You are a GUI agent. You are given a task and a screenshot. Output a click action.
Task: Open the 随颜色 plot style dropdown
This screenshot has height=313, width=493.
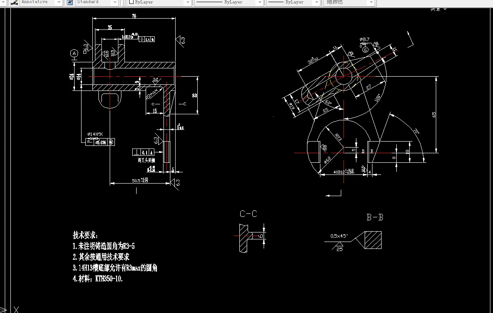tap(370, 2)
